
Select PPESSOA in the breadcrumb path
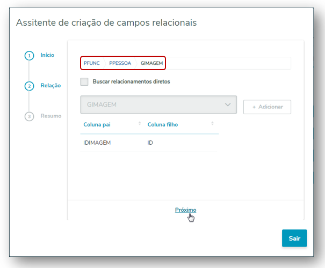tap(120, 63)
